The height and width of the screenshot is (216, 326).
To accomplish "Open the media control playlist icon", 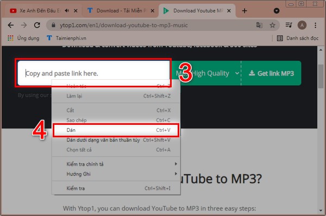I will click(x=289, y=25).
